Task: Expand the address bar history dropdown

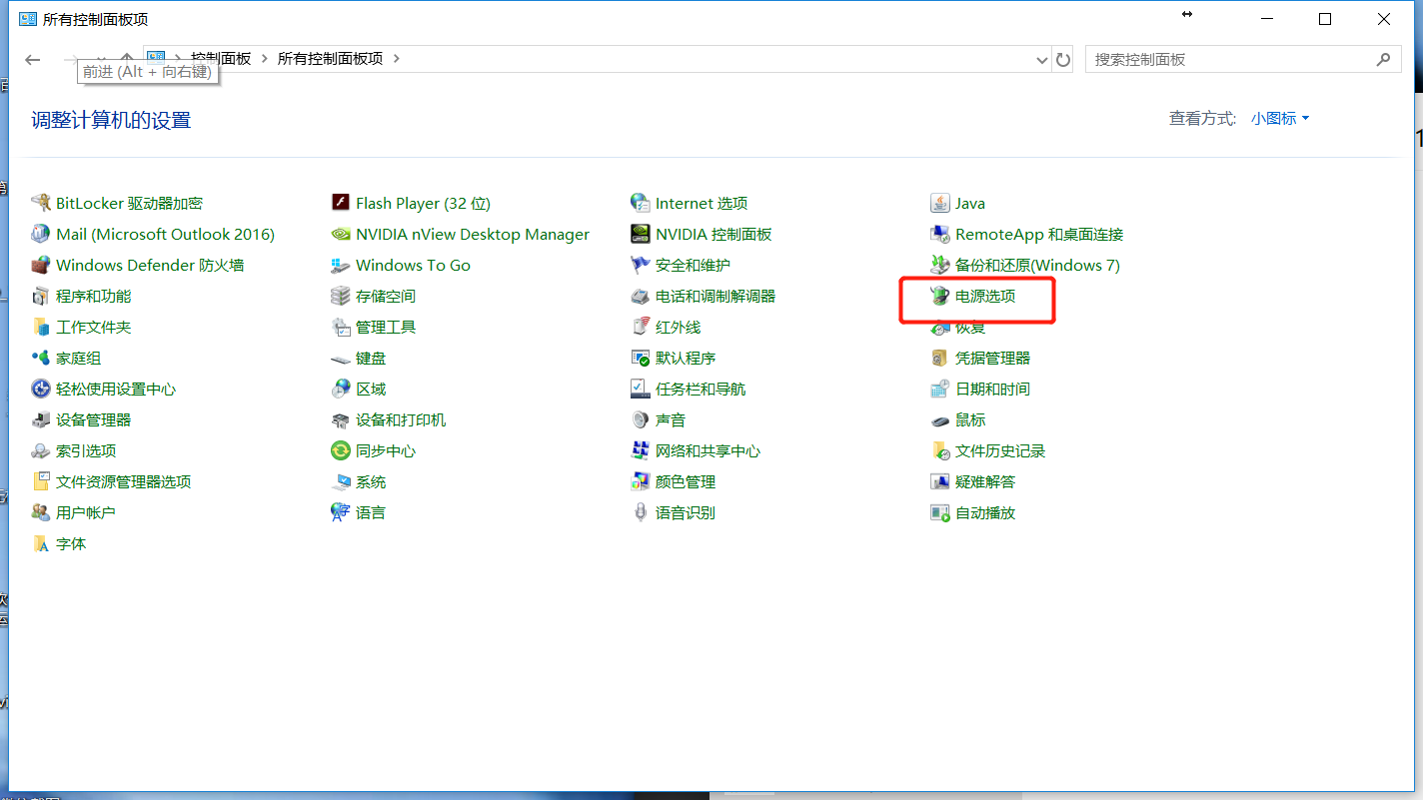Action: point(1041,59)
